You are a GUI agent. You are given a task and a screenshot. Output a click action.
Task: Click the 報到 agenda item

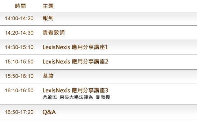pos(48,18)
